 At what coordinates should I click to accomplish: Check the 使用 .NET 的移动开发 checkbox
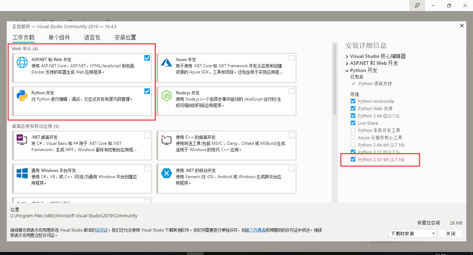tap(292, 169)
